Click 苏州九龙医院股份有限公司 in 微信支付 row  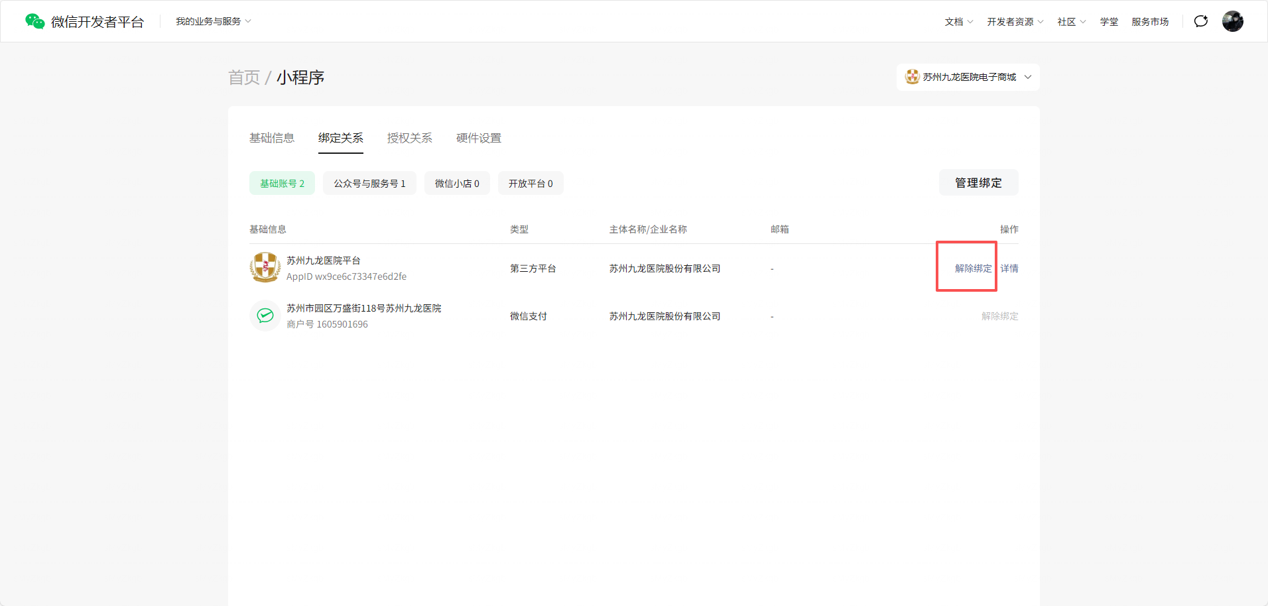coord(665,316)
